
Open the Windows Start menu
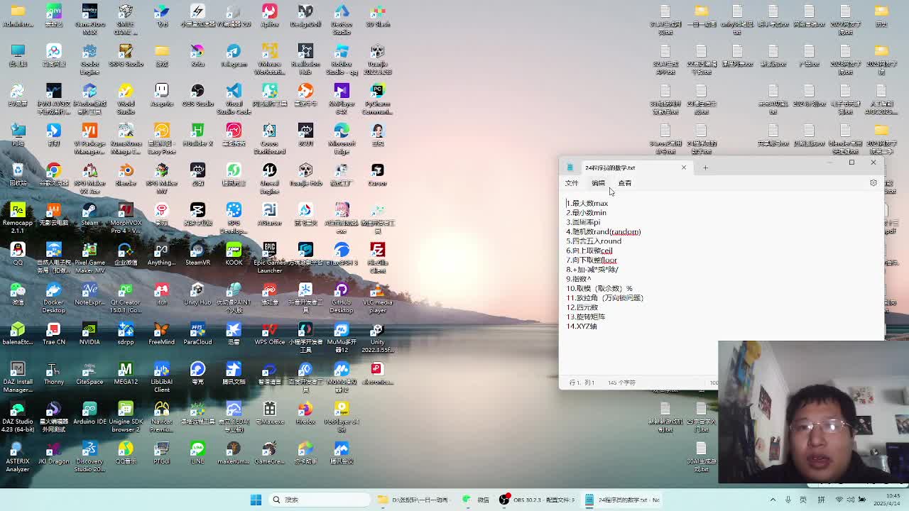point(256,500)
